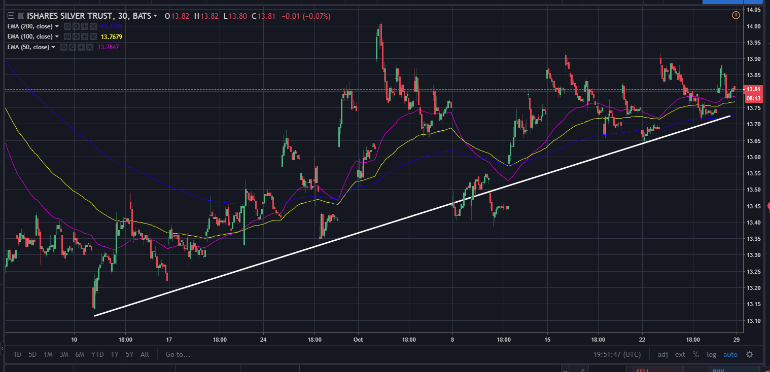Select the YTD time range
Image resolution: width=770 pixels, height=372 pixels.
pos(97,354)
